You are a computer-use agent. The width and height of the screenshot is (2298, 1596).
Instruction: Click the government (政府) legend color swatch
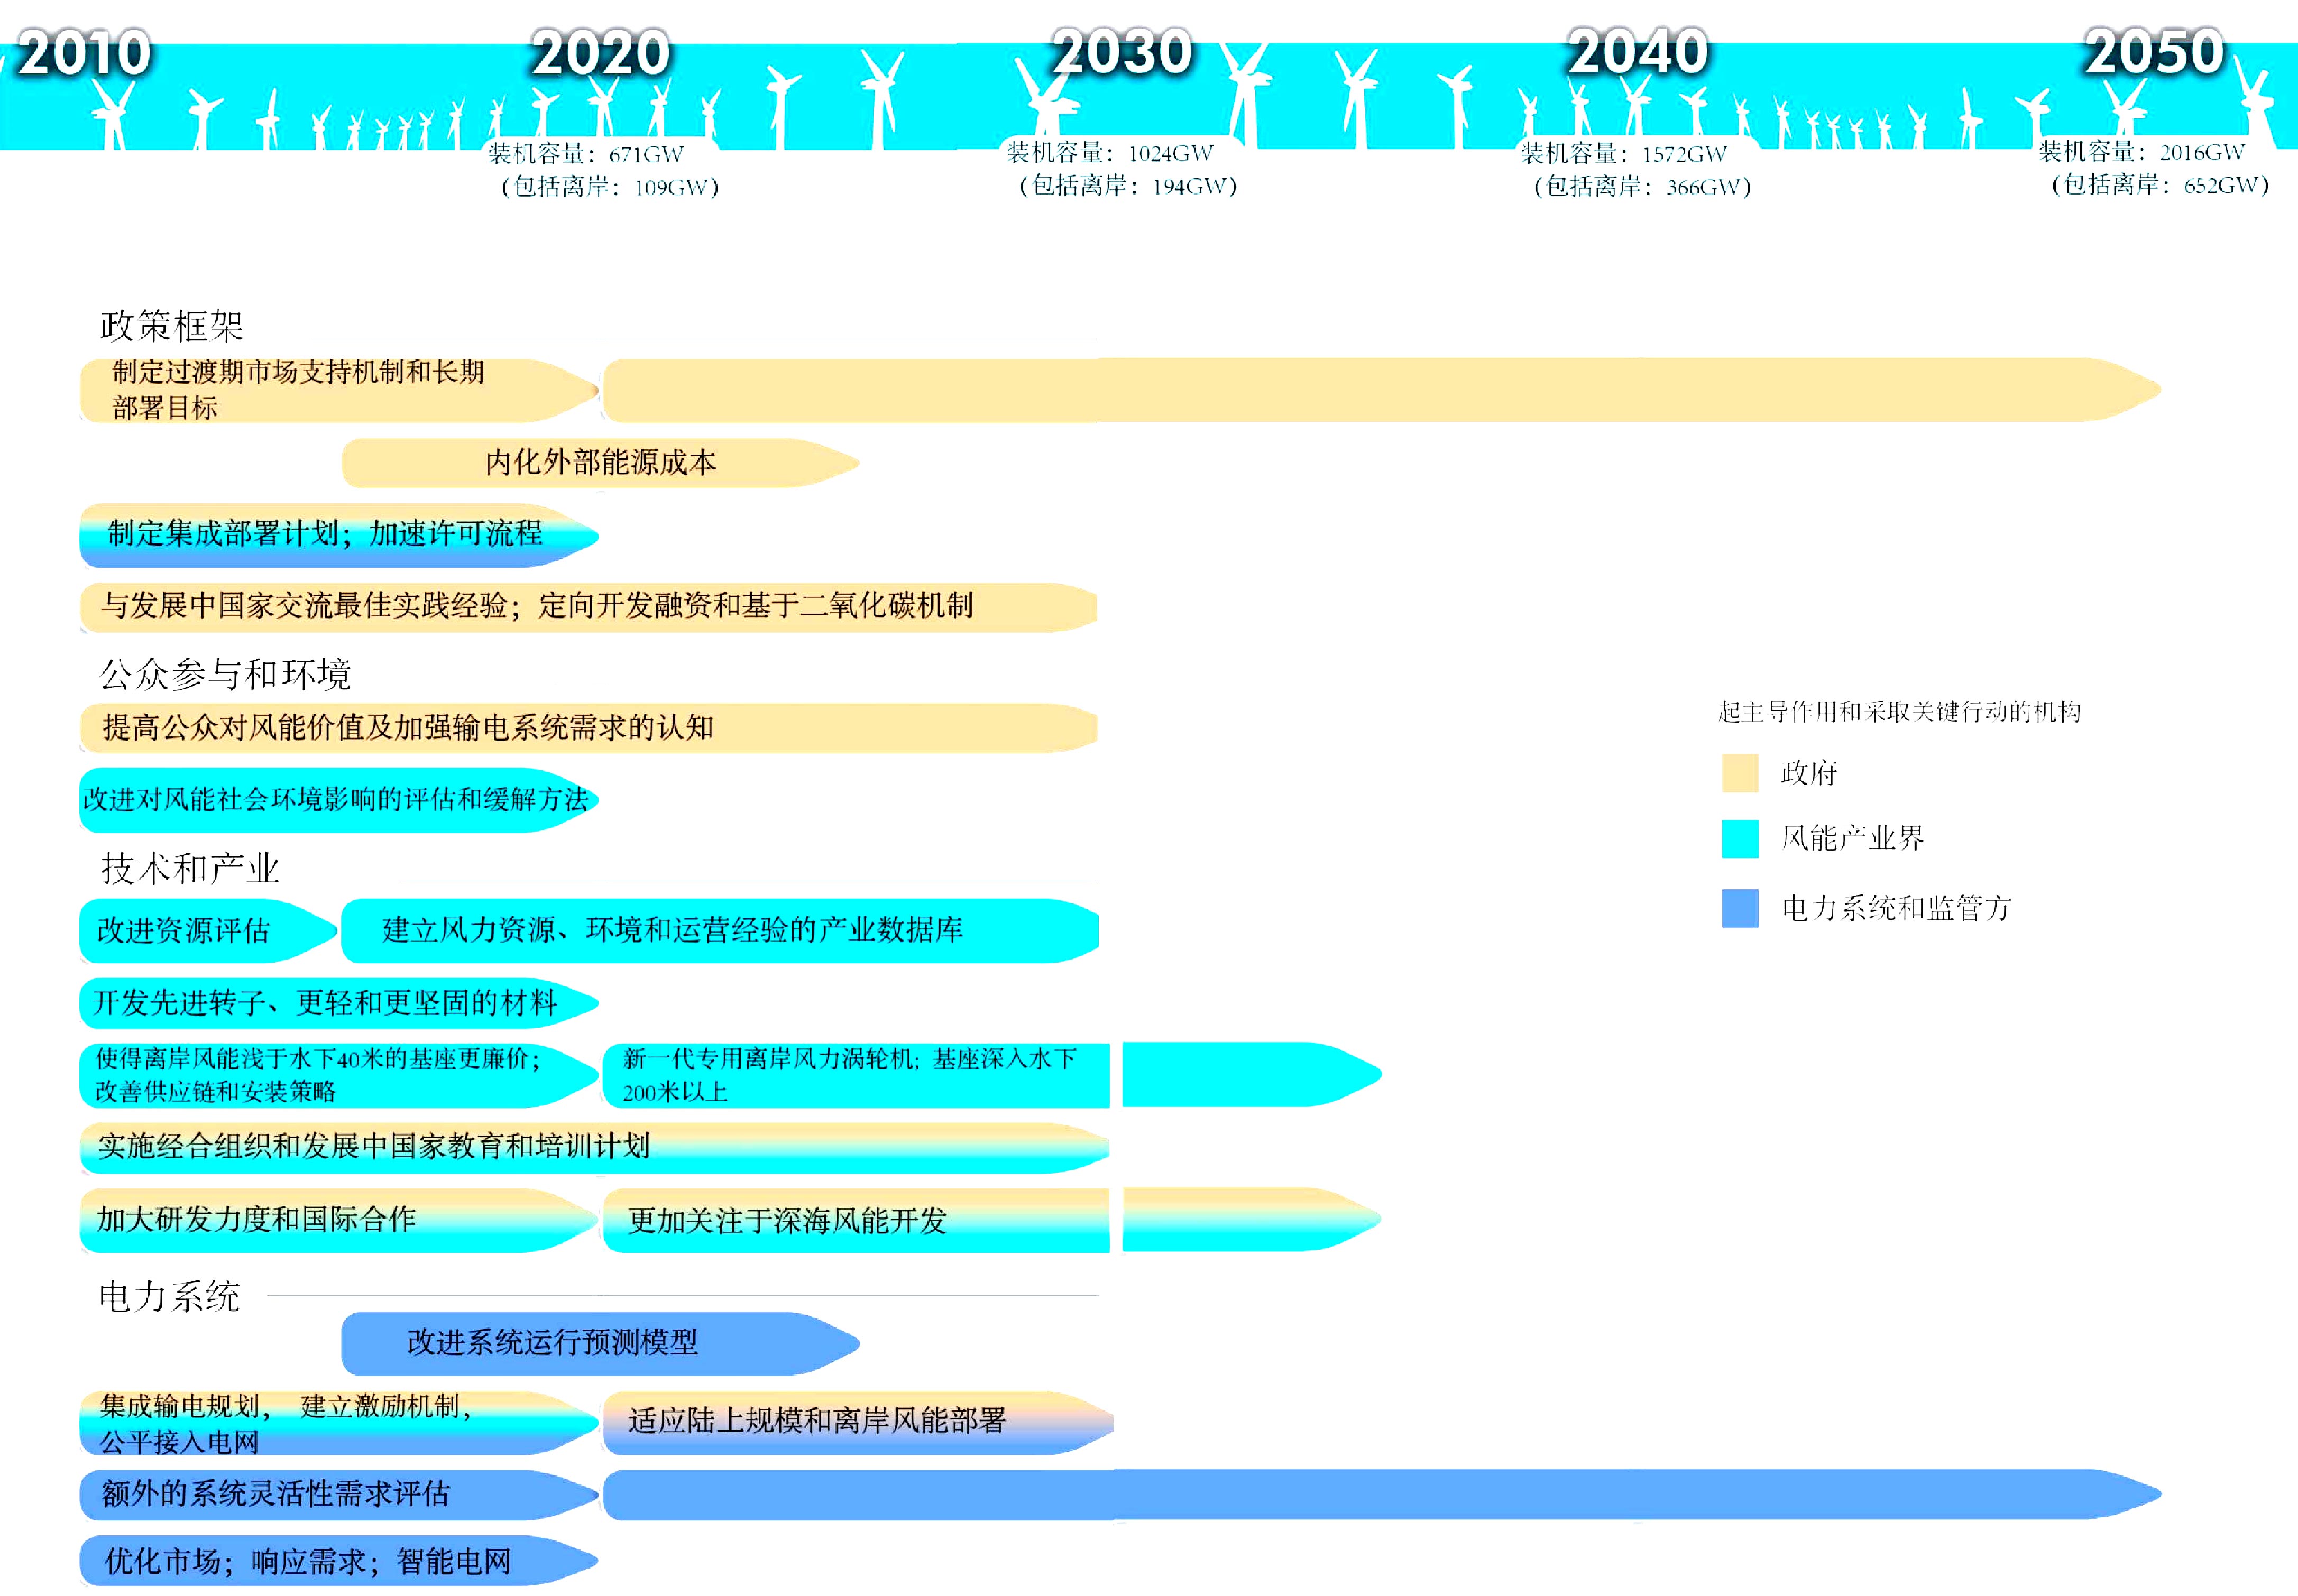[1740, 773]
